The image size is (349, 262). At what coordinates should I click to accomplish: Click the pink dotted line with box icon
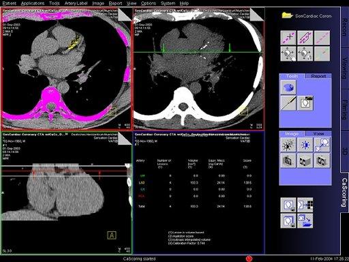(x=305, y=38)
